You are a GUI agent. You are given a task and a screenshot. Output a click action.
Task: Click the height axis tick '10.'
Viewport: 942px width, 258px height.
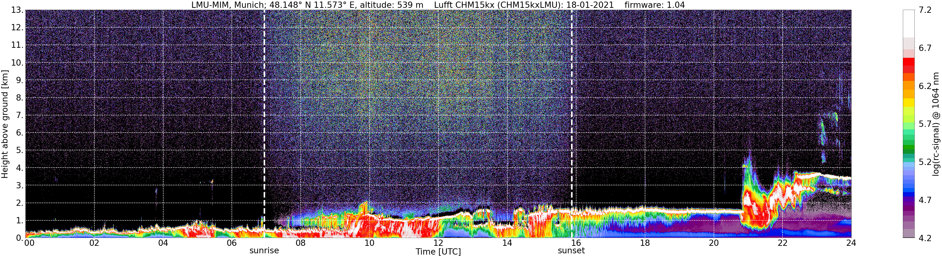tap(17, 63)
